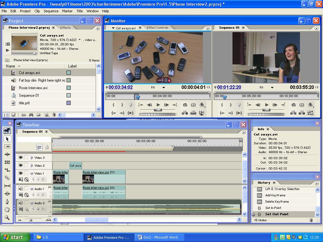Collapse the Audio 1 track
Screen dimensions: 323x242
[32, 189]
